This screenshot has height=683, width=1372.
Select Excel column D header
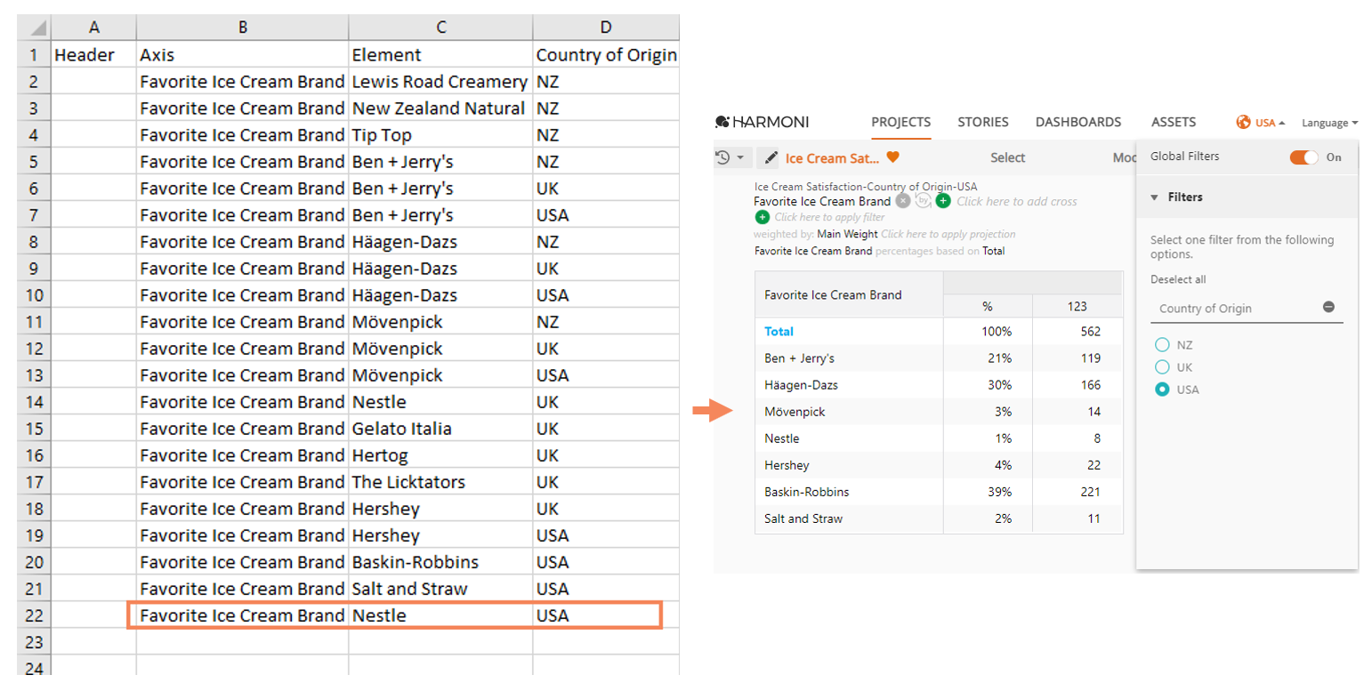(605, 28)
